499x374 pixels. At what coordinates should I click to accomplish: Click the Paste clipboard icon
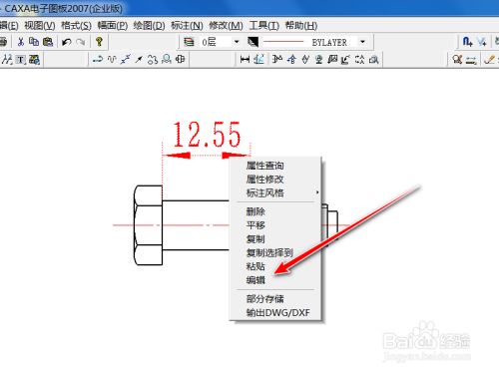click(x=48, y=42)
